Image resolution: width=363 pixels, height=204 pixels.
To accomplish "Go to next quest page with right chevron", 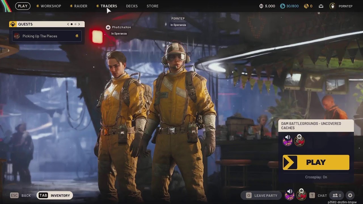I will 79,24.
